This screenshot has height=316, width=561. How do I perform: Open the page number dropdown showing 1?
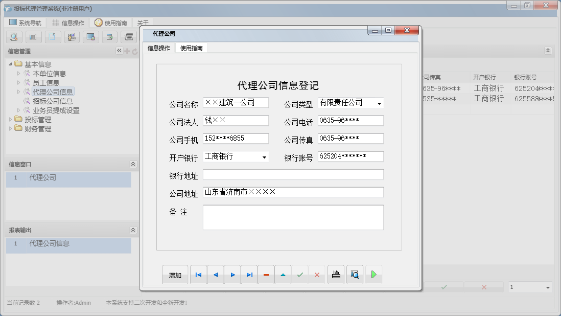click(548, 287)
